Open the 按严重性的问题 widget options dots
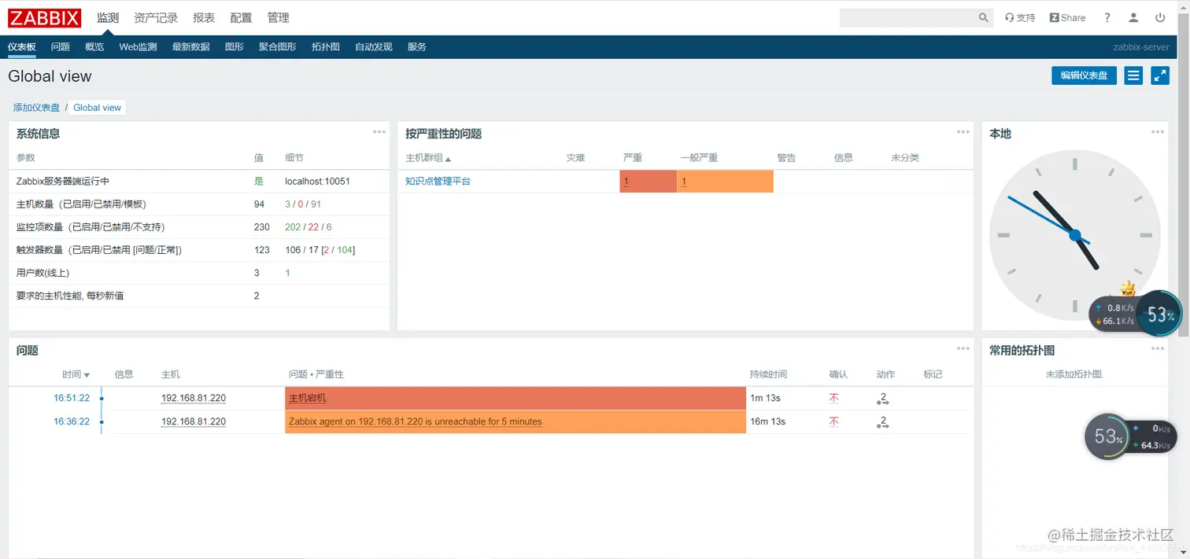1190x559 pixels. 963,132
